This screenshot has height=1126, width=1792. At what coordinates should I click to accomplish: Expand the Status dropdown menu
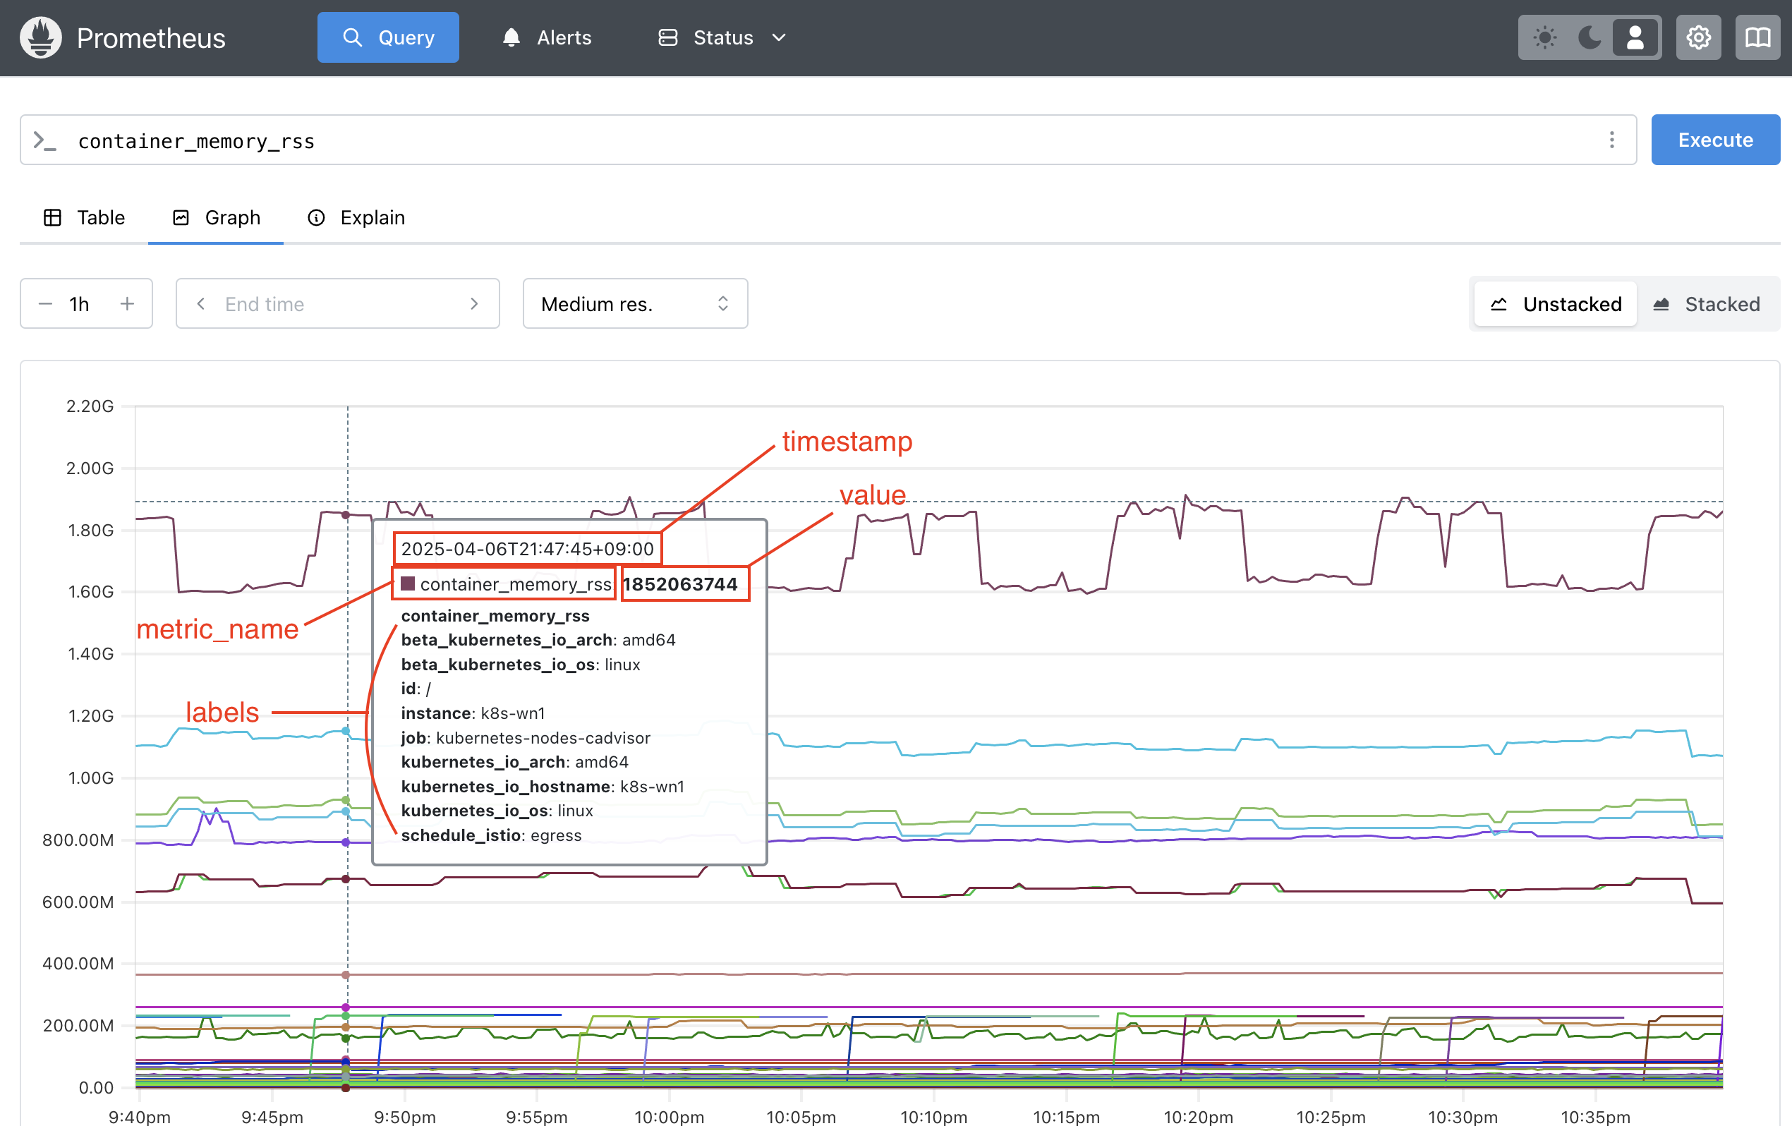coord(722,37)
